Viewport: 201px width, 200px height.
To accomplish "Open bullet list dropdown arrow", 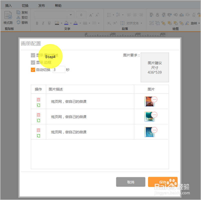I will [113, 15].
